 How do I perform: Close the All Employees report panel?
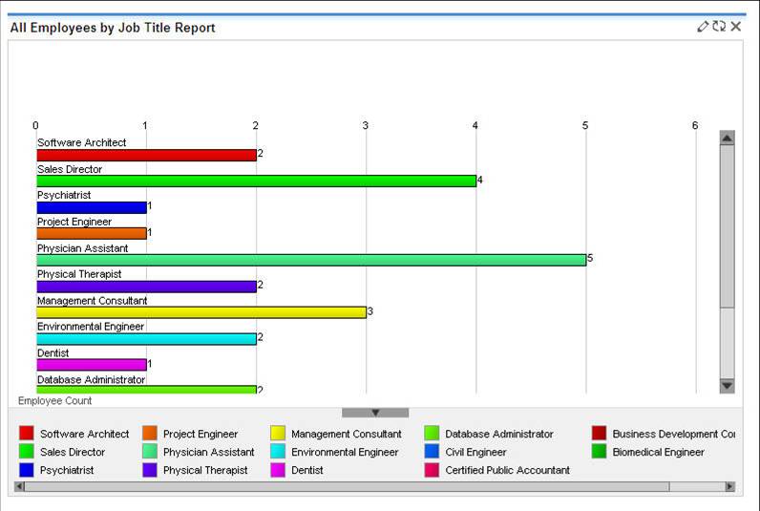pos(736,27)
